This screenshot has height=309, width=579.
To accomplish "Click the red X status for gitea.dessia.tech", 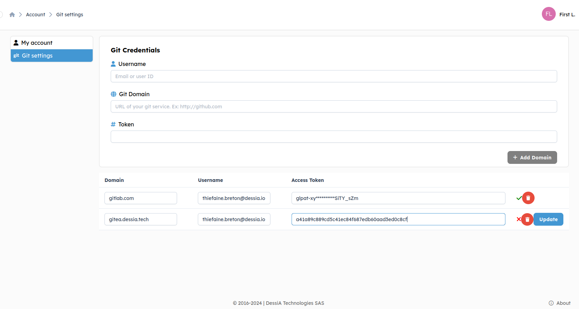I will (519, 219).
